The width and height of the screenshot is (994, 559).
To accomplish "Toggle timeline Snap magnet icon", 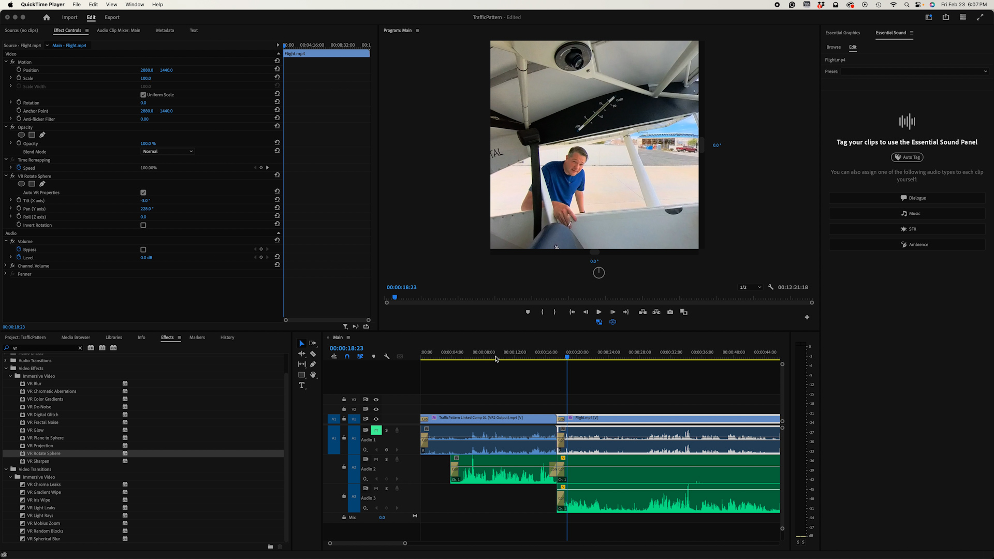I will point(347,357).
